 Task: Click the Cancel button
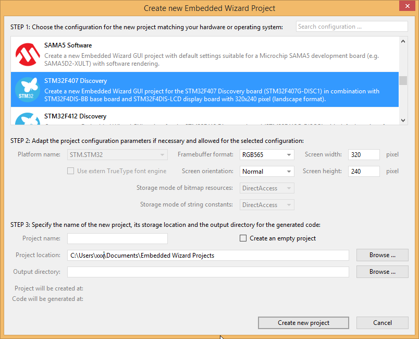382,323
